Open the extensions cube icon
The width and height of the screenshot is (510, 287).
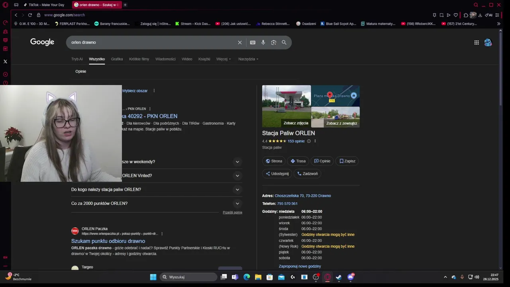[466, 15]
